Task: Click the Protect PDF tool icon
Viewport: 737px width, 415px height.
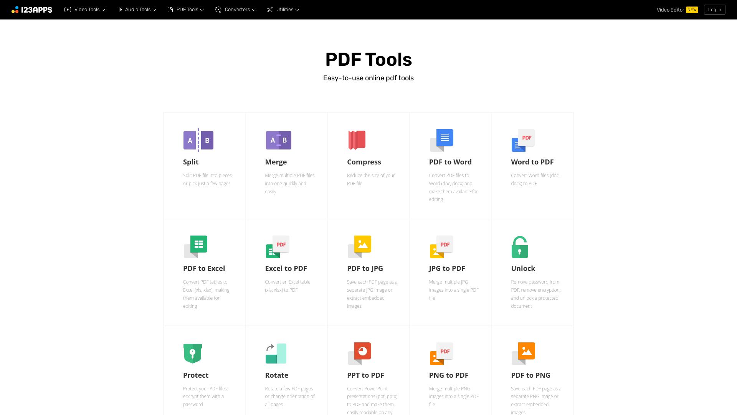Action: pos(192,353)
